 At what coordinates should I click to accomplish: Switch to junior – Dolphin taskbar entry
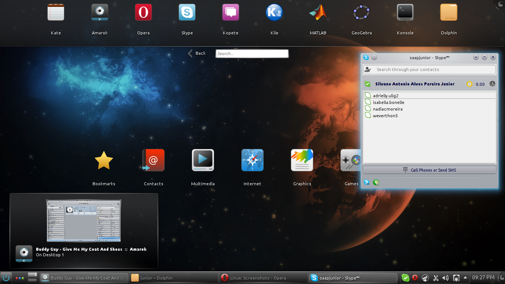tap(173, 278)
